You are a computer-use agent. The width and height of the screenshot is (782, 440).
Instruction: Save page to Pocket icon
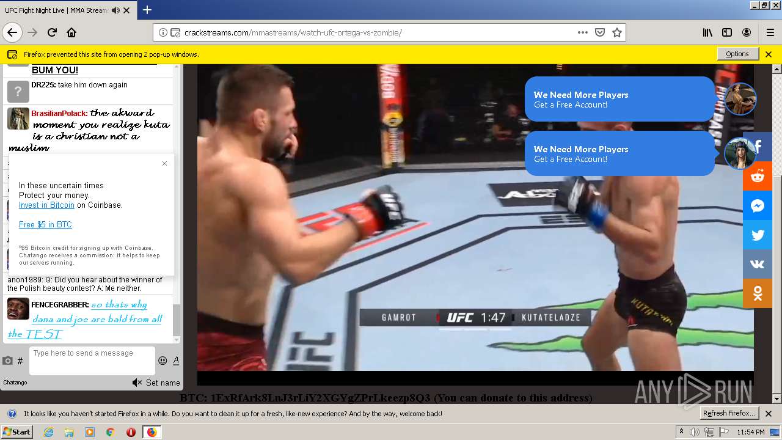coord(600,32)
